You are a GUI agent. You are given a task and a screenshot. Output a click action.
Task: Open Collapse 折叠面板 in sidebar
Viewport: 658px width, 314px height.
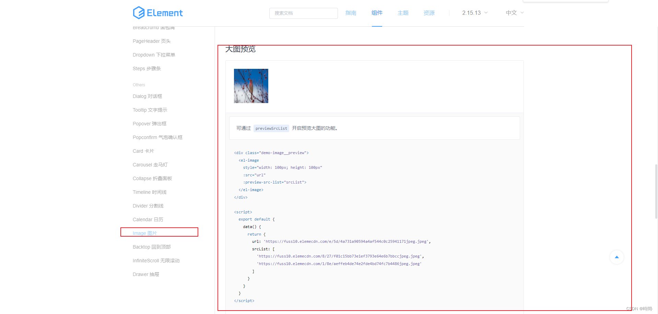tap(152, 178)
